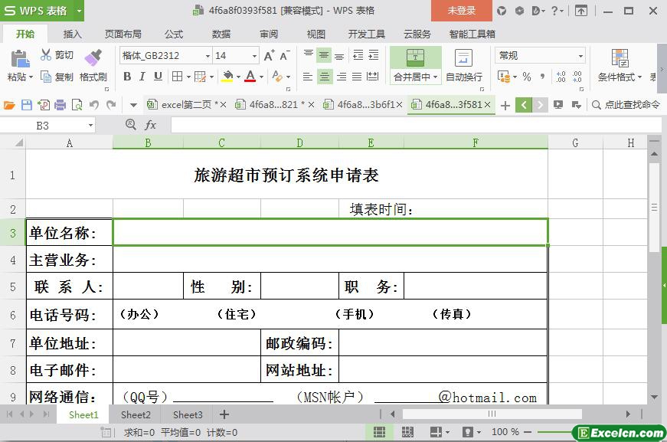Expand the 合并居中 dropdown arrow

pyautogui.click(x=435, y=77)
